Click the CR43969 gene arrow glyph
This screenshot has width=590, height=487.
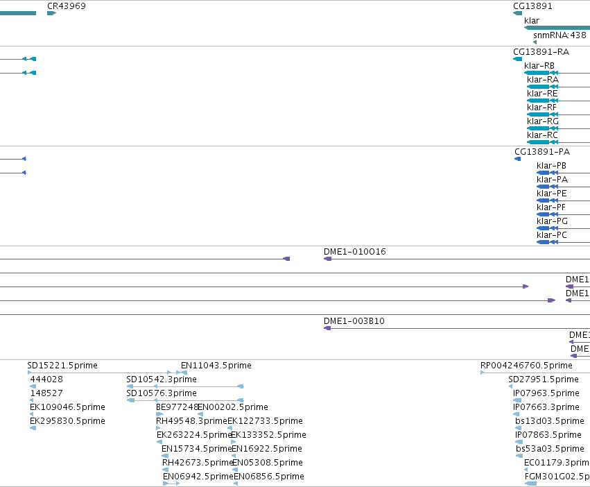51,14
